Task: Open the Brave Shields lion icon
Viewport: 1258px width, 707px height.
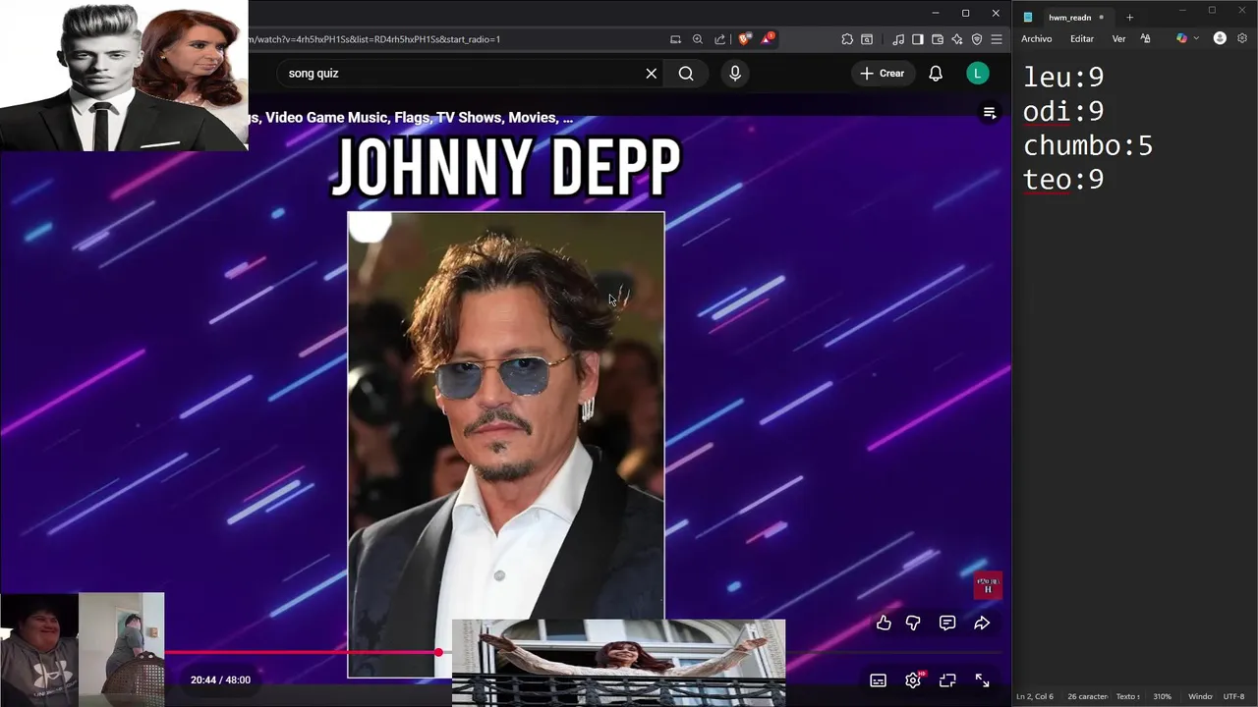Action: point(745,39)
